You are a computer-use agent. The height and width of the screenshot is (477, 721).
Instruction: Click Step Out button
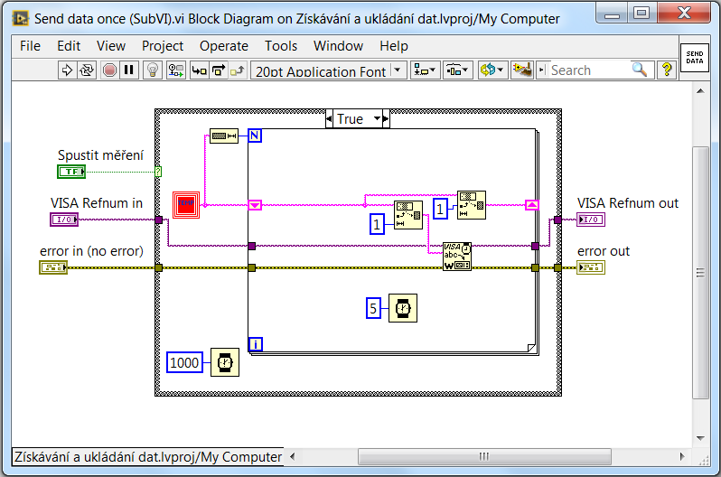[x=238, y=70]
